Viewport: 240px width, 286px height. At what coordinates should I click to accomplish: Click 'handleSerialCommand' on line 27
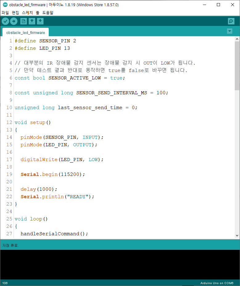50,234
